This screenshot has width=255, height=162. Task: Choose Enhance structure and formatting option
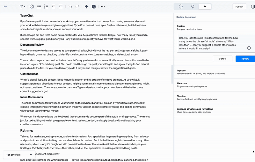(x=214, y=110)
